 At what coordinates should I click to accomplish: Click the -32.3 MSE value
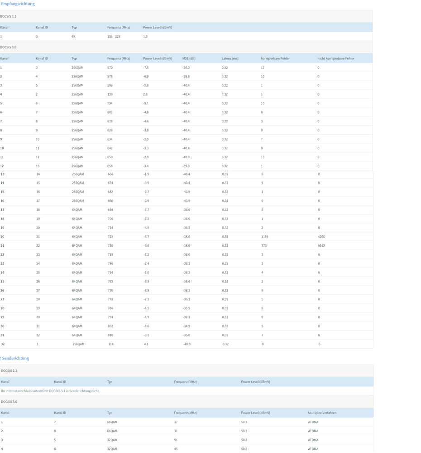click(186, 317)
